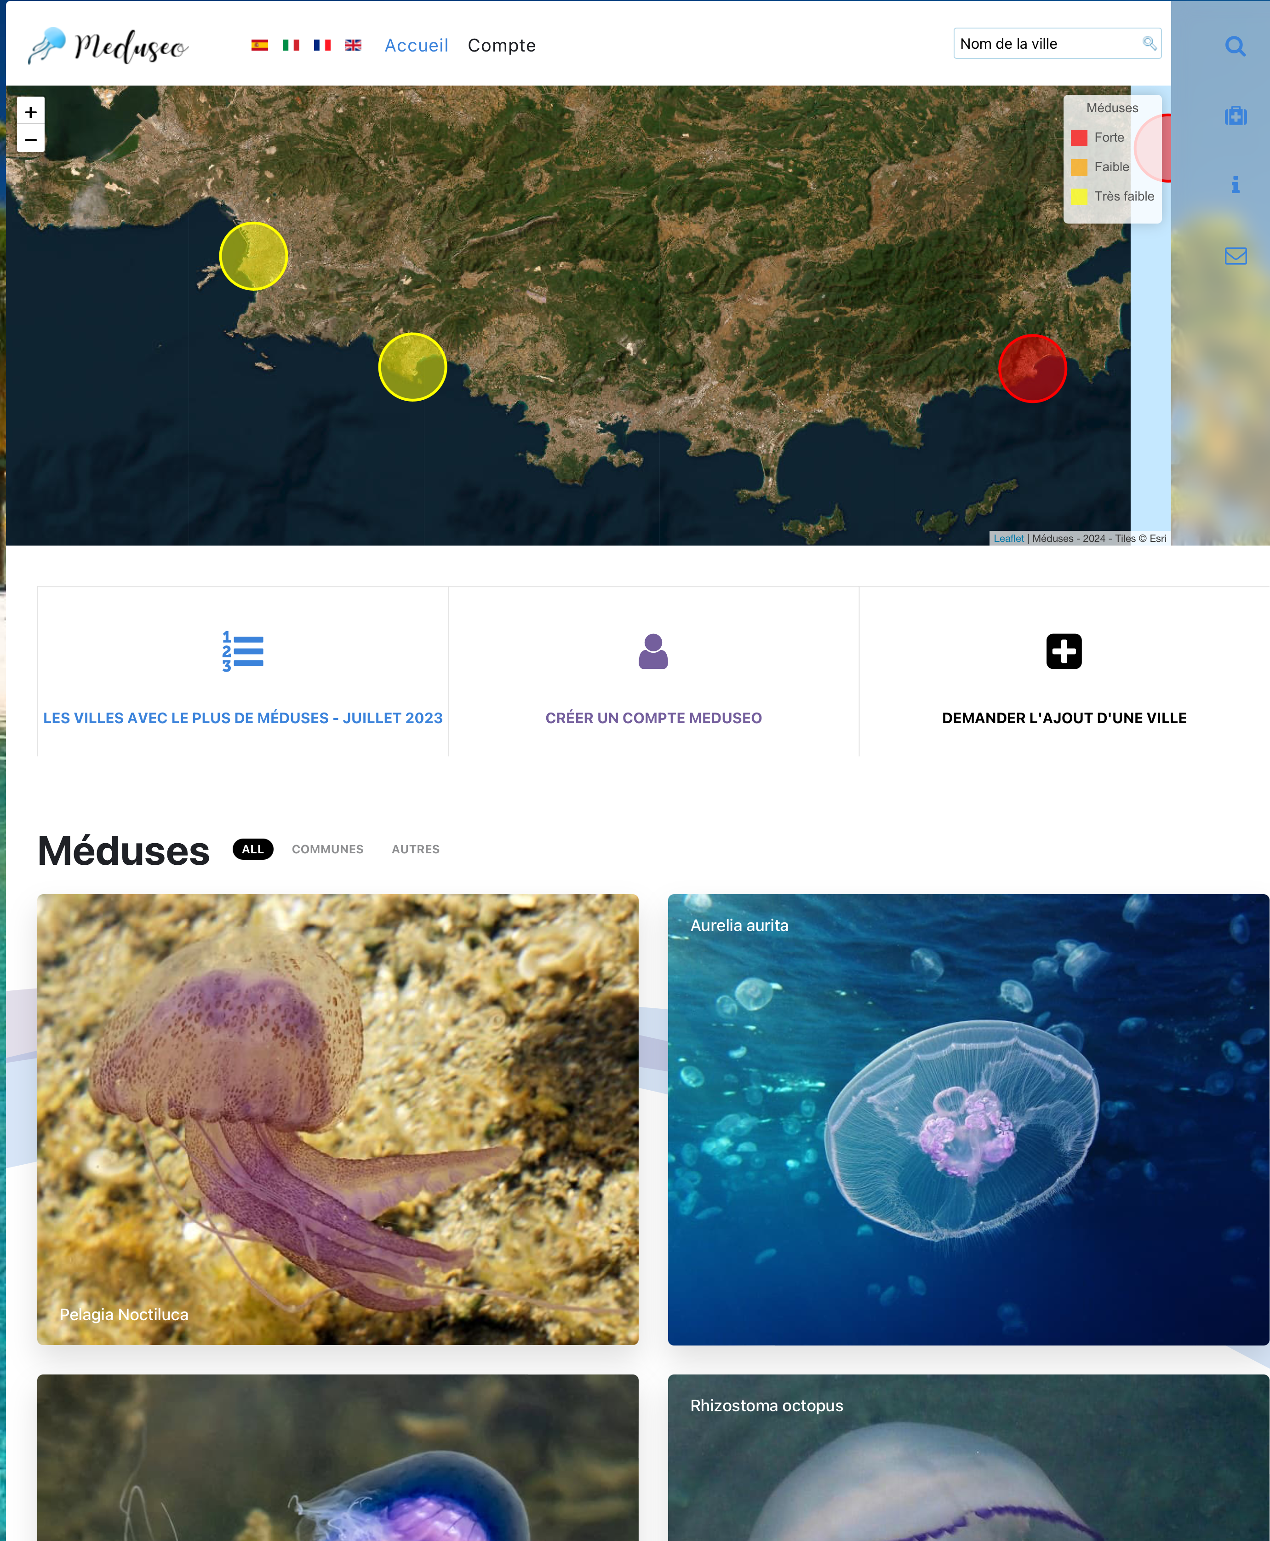Click the Forte red legend swatch
The height and width of the screenshot is (1541, 1270).
coord(1079,138)
